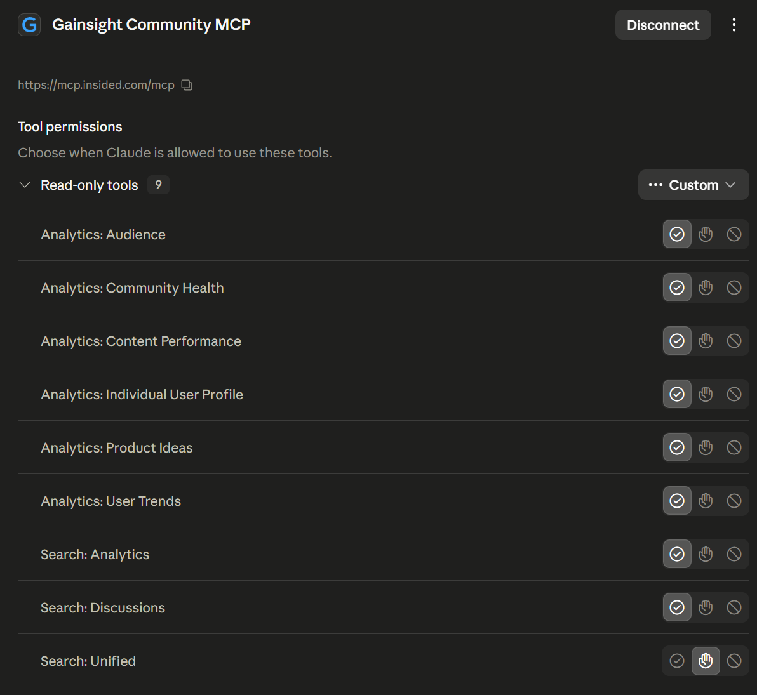Click the https://mcp.insided.com/mcp URL text
Screen dimensions: 757x695
[x=96, y=85]
